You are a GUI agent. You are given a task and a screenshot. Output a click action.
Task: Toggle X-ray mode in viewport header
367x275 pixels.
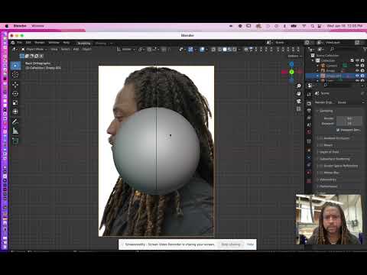tap(213, 50)
